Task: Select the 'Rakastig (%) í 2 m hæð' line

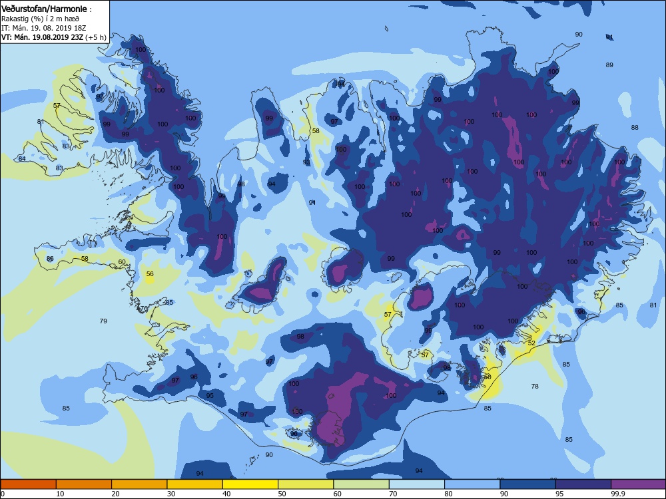Action: (40, 18)
